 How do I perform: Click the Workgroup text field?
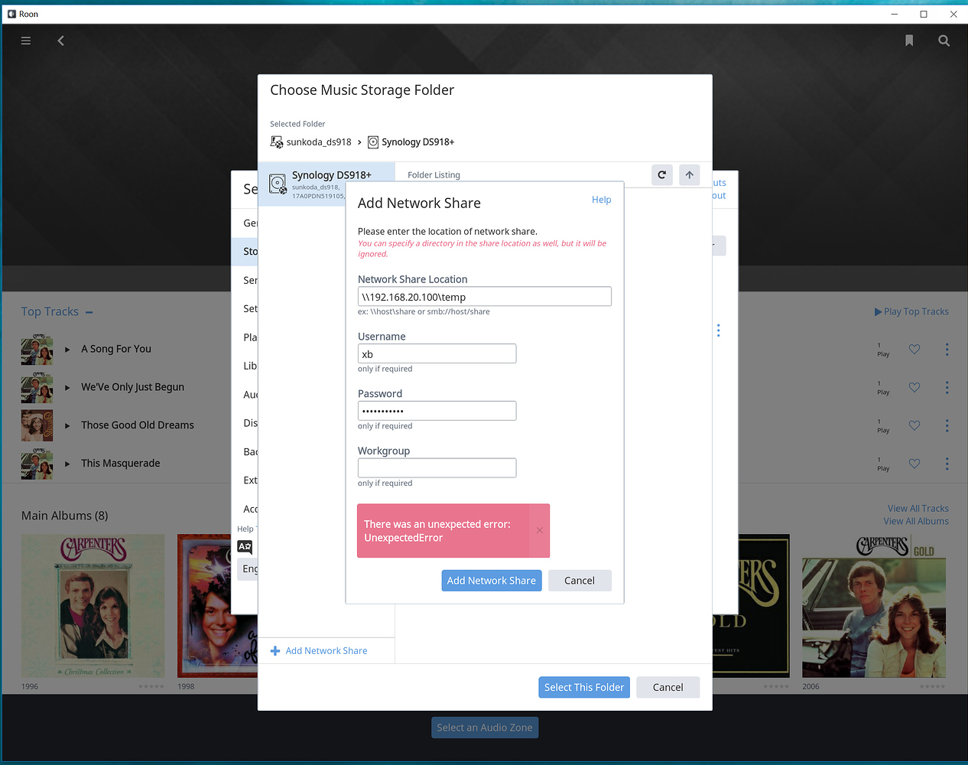[437, 467]
